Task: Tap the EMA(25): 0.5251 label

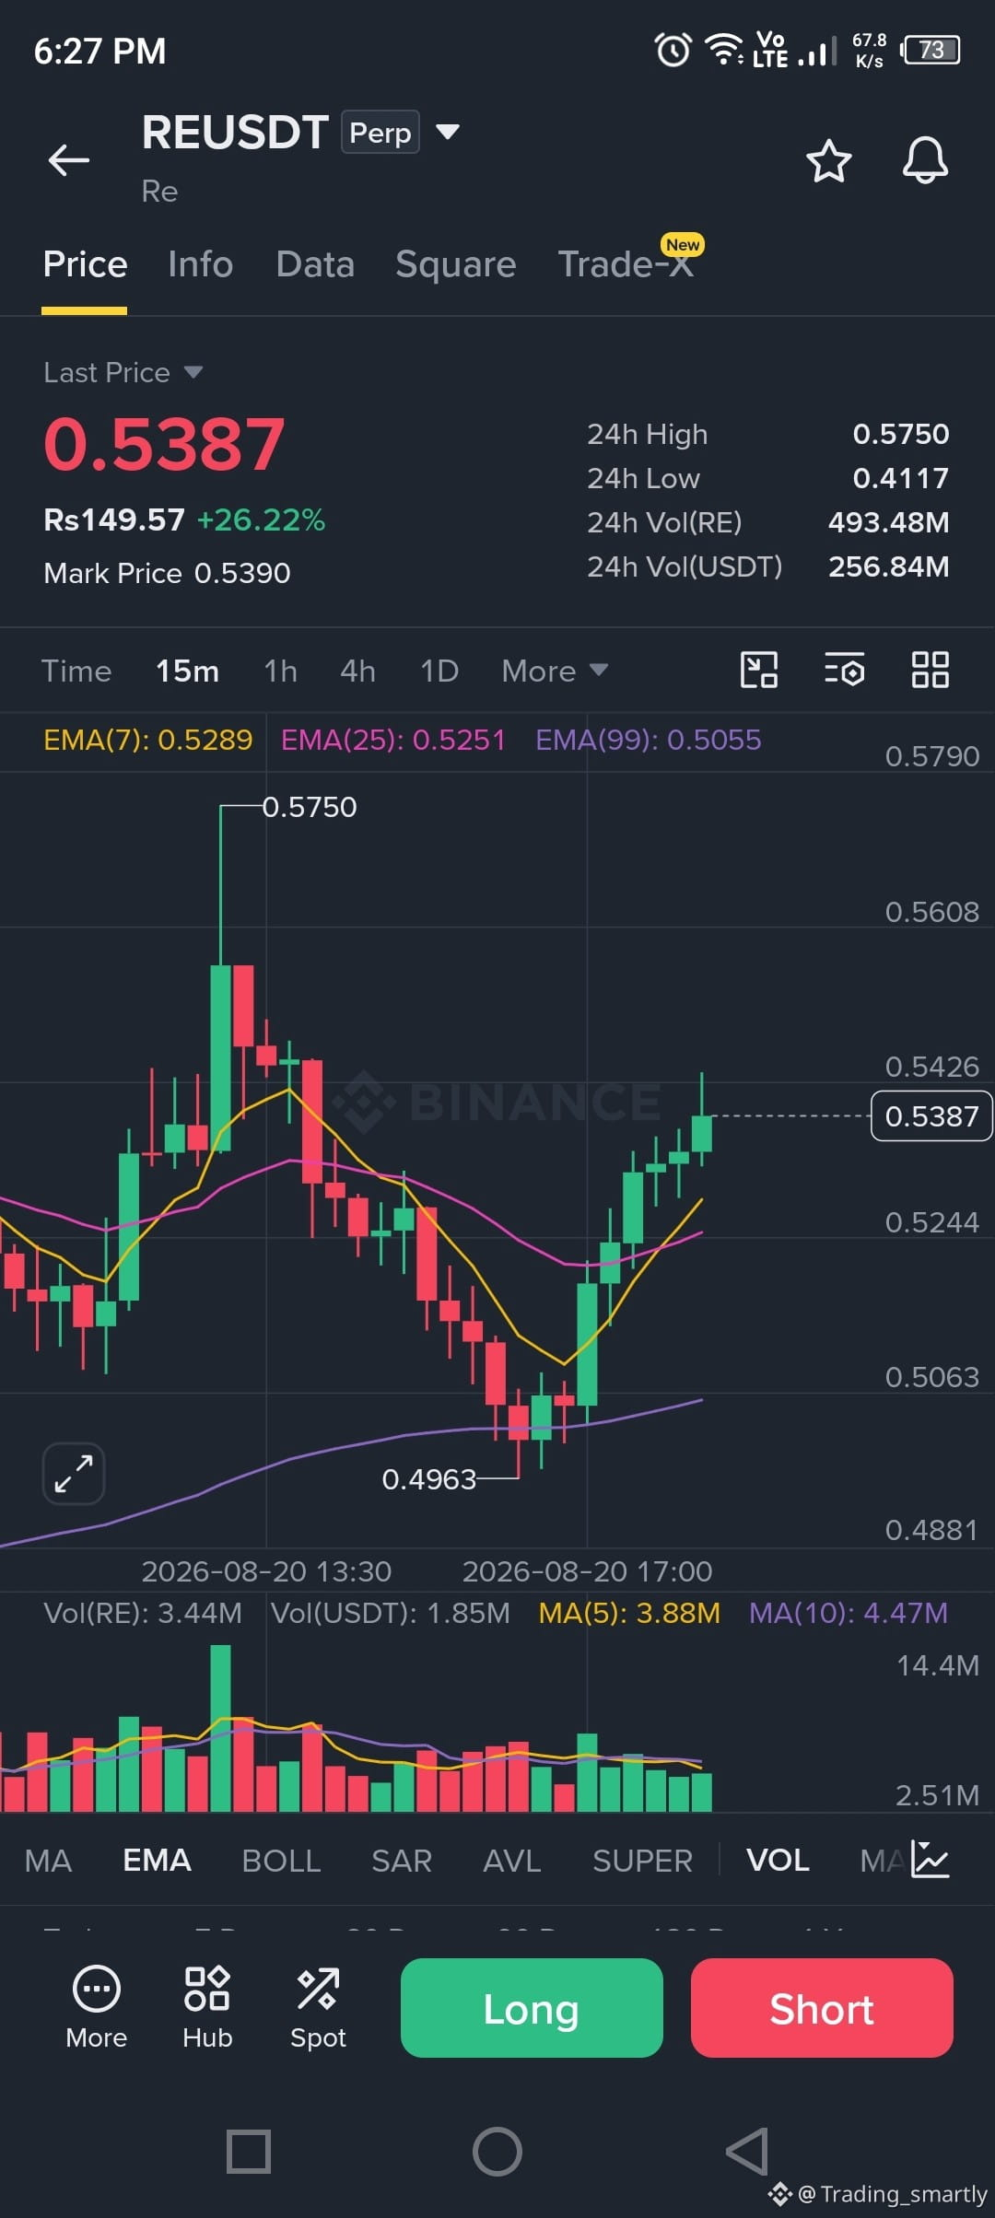Action: pyautogui.click(x=393, y=740)
